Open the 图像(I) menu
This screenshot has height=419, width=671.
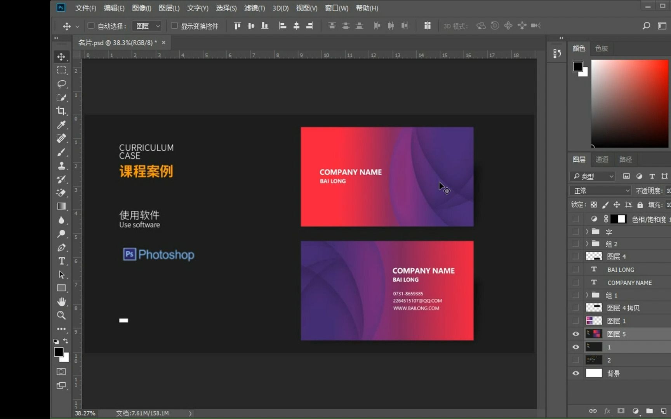point(141,8)
